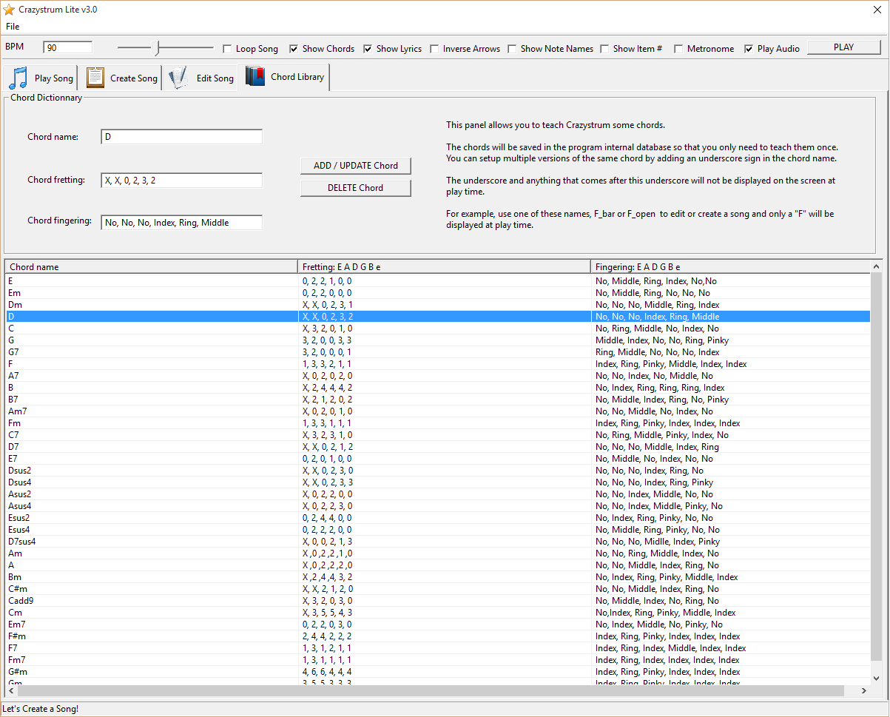Select the Em chord row
The height and width of the screenshot is (717, 890).
[438, 293]
